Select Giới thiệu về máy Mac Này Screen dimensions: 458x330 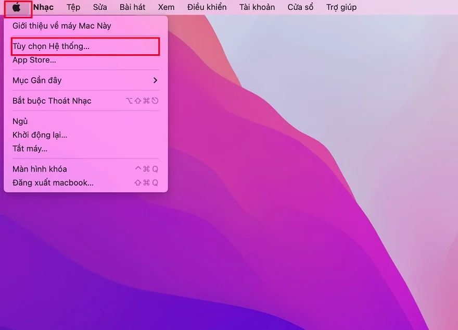click(x=61, y=26)
